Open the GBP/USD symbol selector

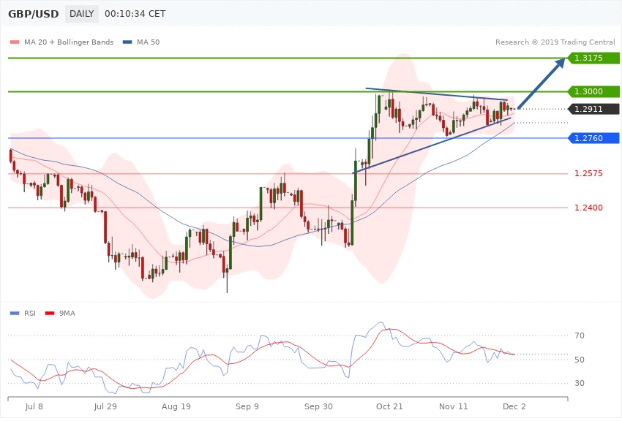tap(34, 14)
